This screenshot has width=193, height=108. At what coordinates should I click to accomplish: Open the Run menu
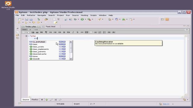click(x=68, y=15)
